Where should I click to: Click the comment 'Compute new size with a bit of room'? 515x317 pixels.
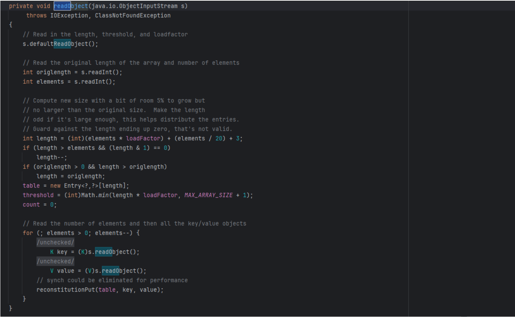[114, 101]
